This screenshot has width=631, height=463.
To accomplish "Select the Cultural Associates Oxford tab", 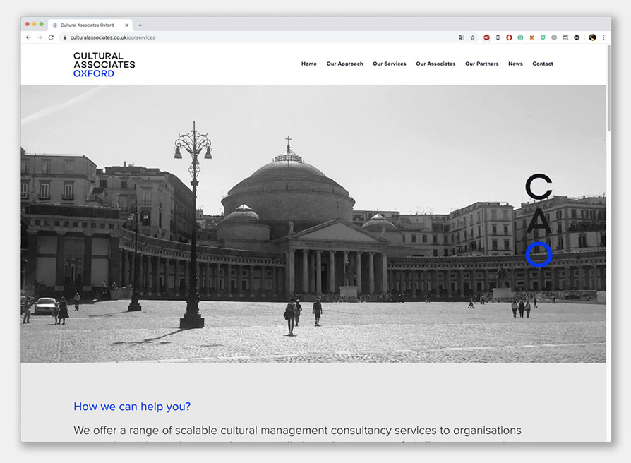I will tap(87, 25).
